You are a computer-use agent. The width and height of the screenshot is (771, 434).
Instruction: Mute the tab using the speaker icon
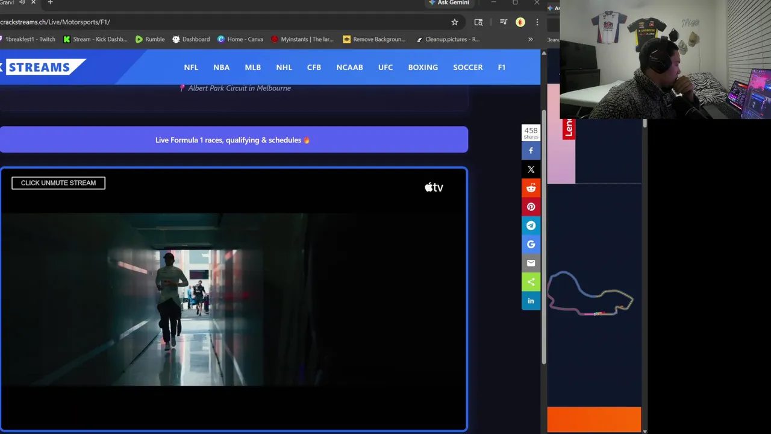[22, 2]
